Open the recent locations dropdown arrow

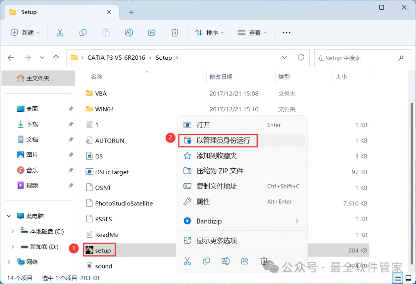click(42, 57)
